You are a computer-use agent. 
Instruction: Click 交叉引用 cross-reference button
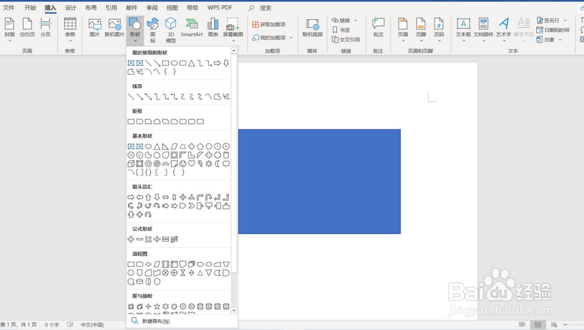[346, 40]
